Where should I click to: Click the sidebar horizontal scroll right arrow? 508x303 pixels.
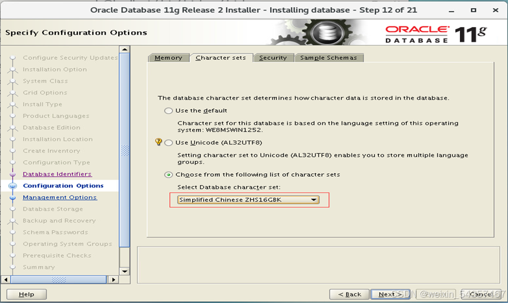point(115,280)
